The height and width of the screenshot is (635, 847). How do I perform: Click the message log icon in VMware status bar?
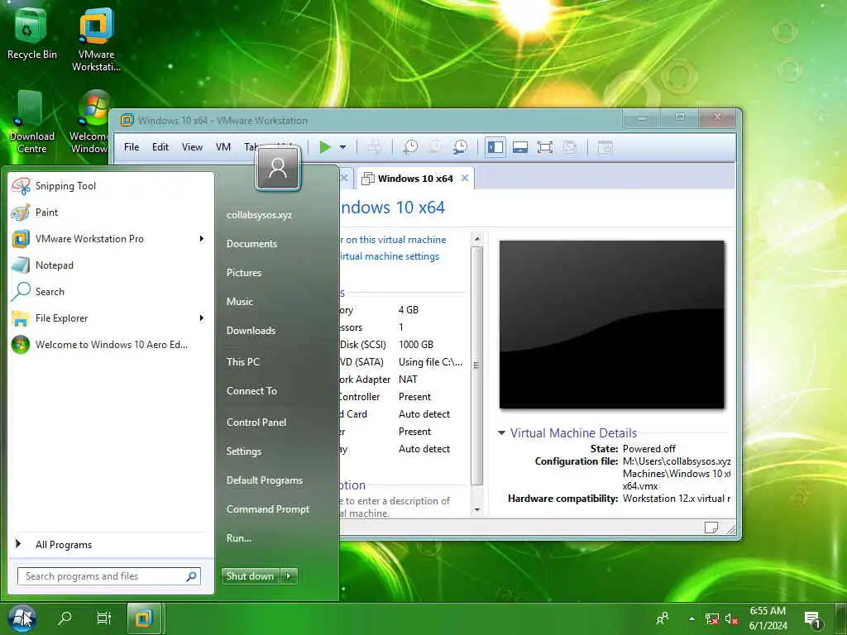click(x=711, y=528)
